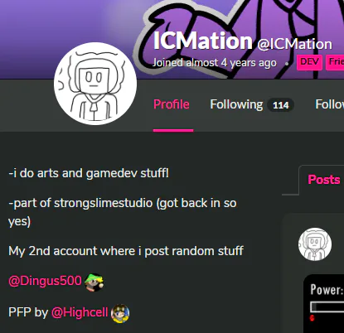Select the Posts tab

click(324, 180)
